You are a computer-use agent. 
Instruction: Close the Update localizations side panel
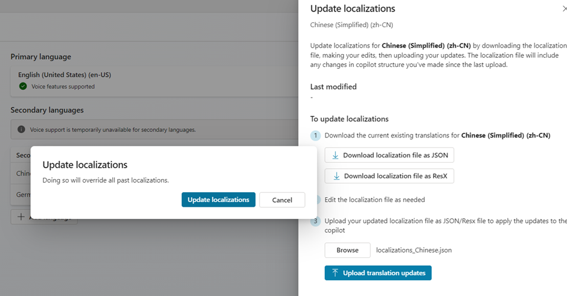(563, 9)
